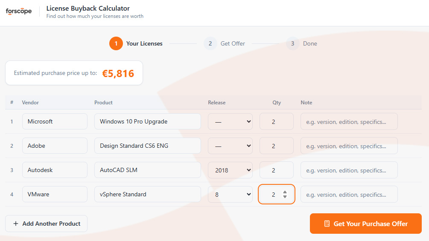Click the Note column header
This screenshot has height=241, width=429.
click(x=306, y=103)
